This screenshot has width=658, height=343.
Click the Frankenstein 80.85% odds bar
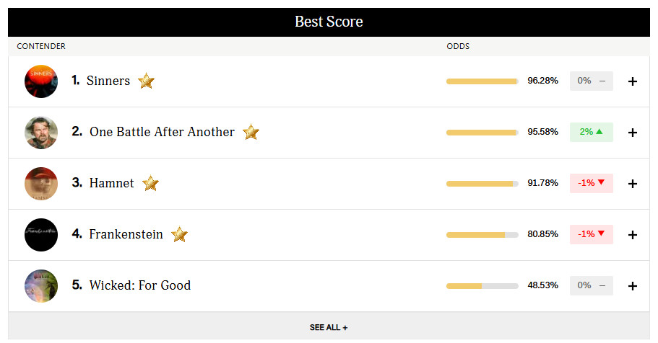click(x=482, y=235)
